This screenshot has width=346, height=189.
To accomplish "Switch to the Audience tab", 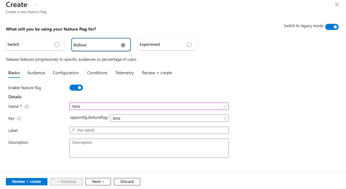I will pyautogui.click(x=36, y=73).
